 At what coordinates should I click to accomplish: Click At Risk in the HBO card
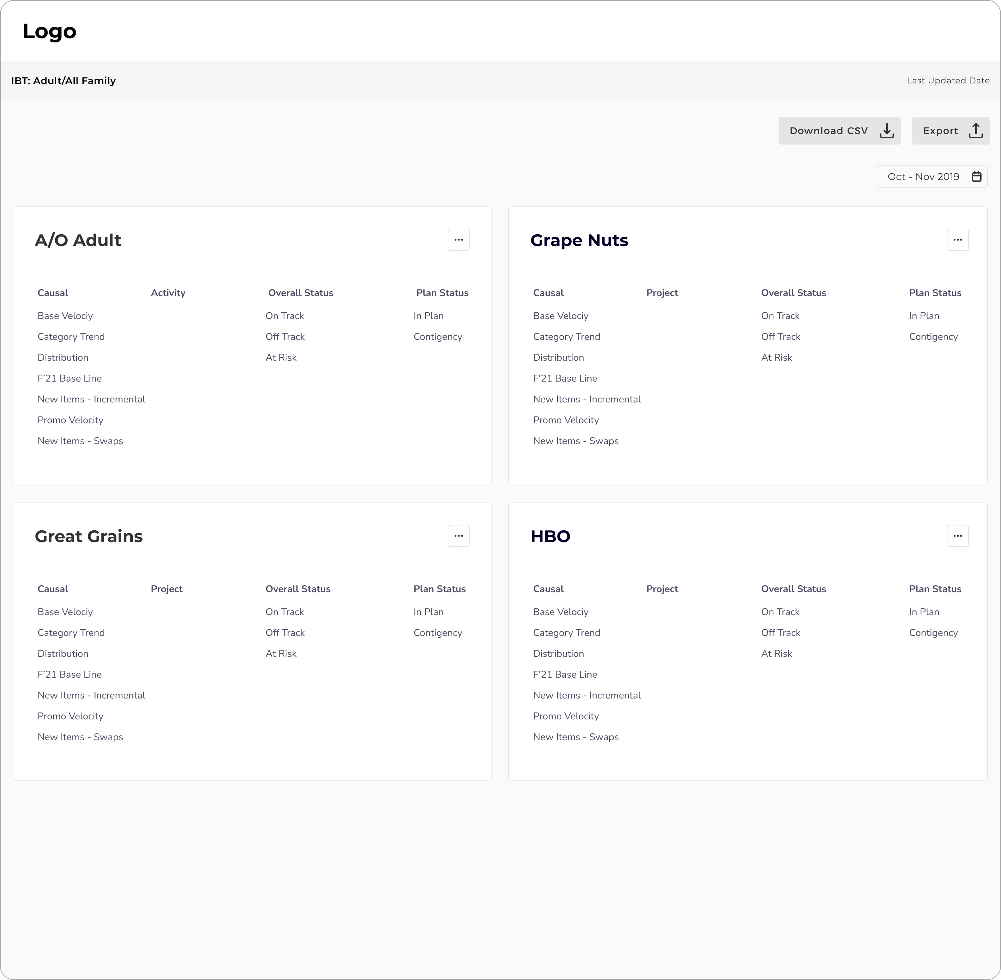[x=776, y=654]
